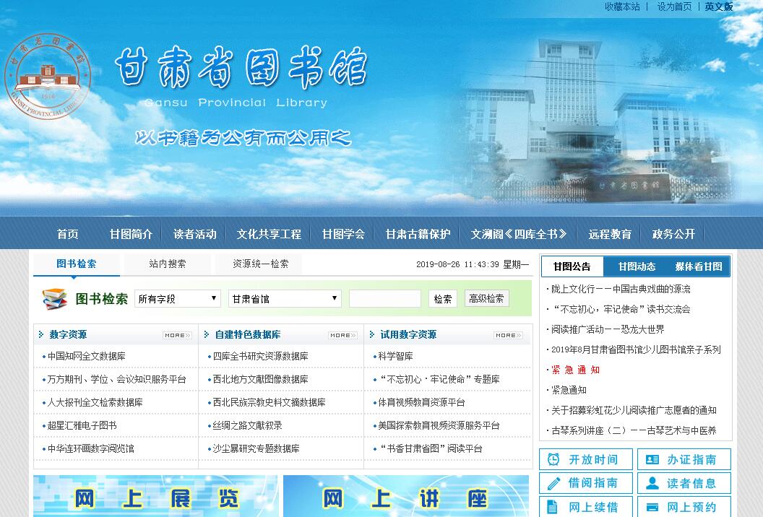Open 美国探索教育视频资源服务平台 link
Viewport: 763px width, 517px height.
tap(439, 425)
